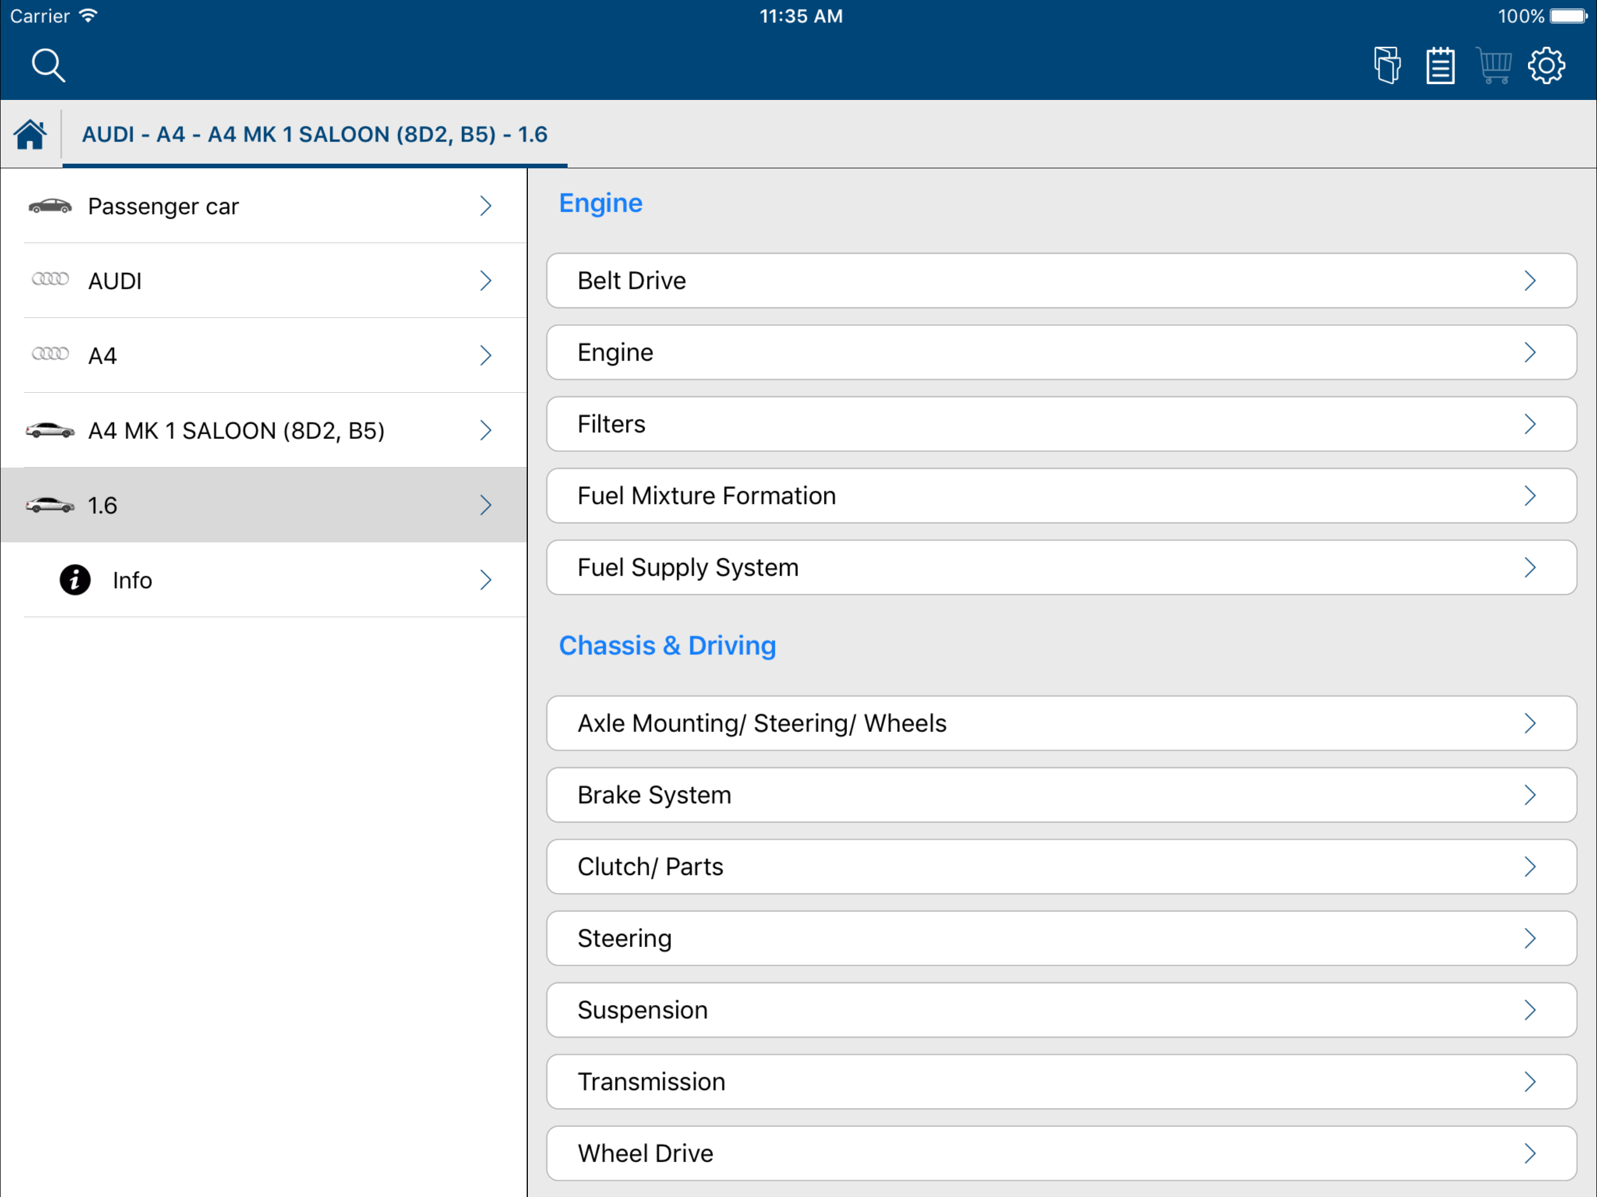Expand the A4 row chevron

click(486, 355)
